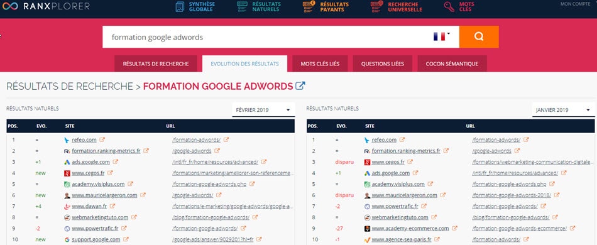Image resolution: width=597 pixels, height=245 pixels.
Task: Open external icon after /formation-google-adwords-2018/ URL
Action: (x=556, y=195)
